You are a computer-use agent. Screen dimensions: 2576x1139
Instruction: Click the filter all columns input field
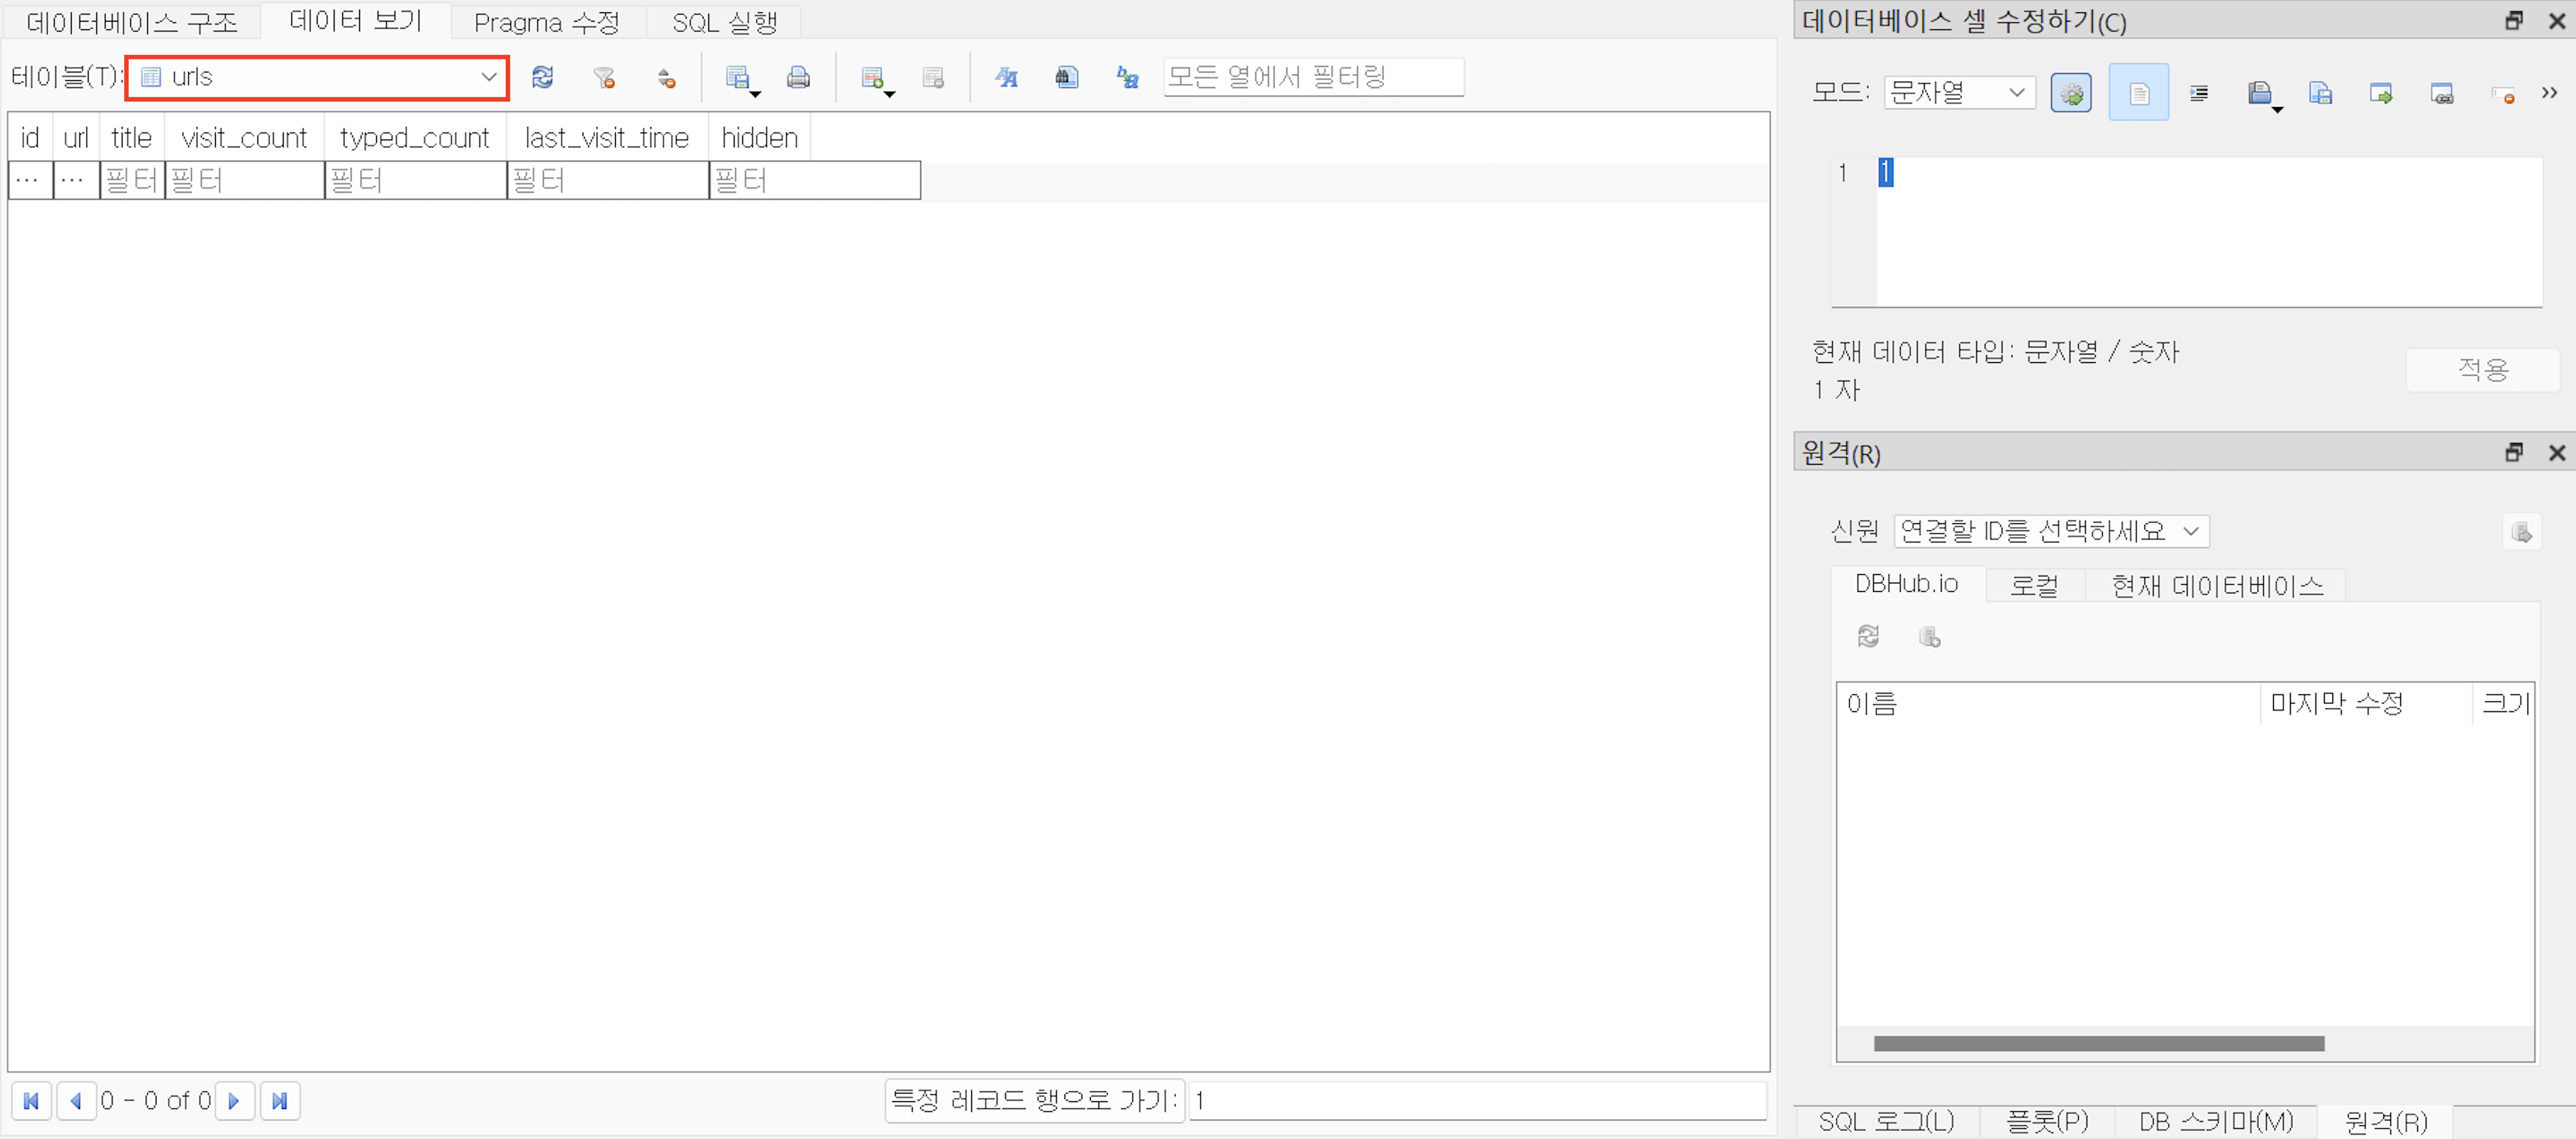1313,77
